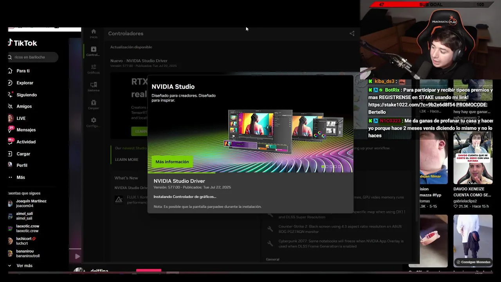
Task: Open Gráficos in NVIDIA sidebar
Action: [x=94, y=69]
